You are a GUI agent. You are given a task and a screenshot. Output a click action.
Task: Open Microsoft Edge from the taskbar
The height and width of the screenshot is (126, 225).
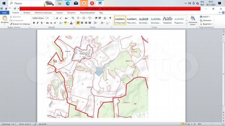click(68, 3)
